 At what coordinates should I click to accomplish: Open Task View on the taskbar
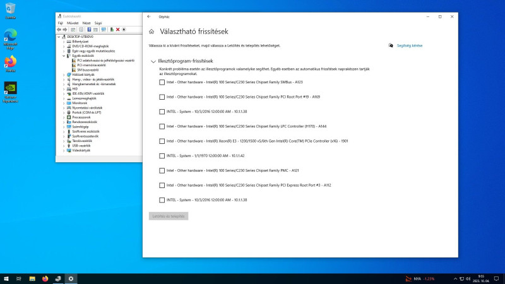click(19, 279)
